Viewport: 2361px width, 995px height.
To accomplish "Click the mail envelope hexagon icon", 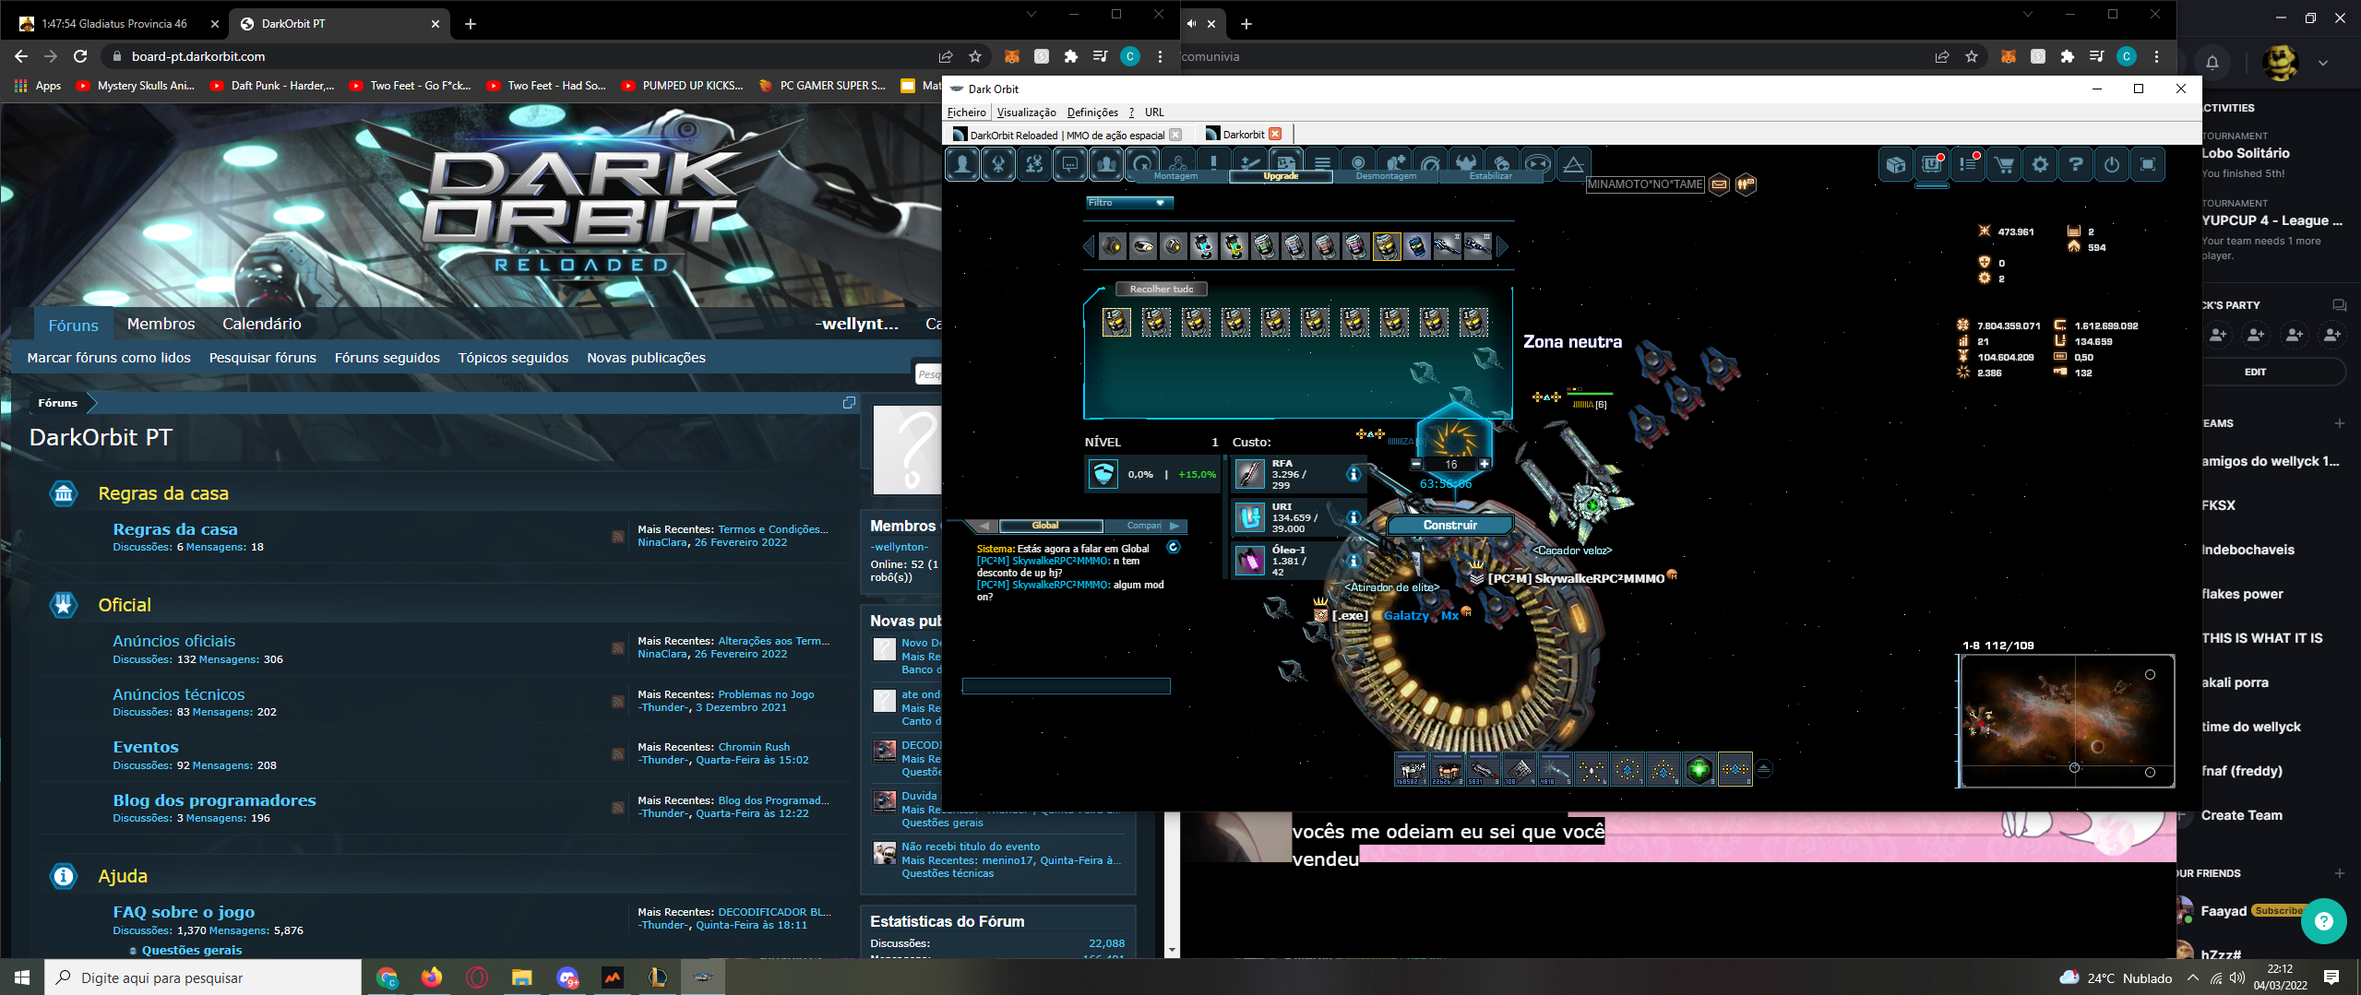I will [x=1720, y=184].
